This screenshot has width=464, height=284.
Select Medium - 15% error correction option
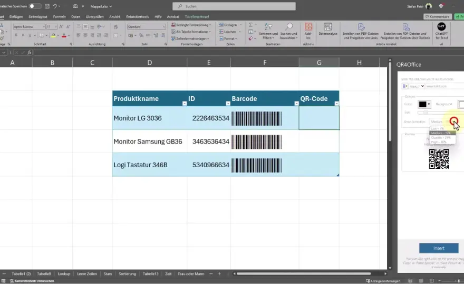click(442, 133)
